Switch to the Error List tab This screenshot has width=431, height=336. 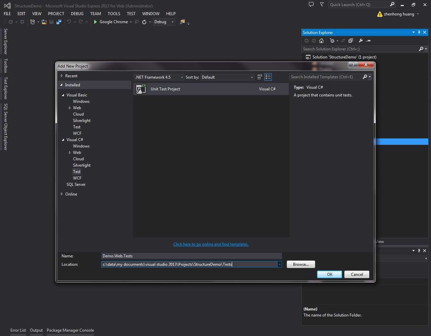pos(18,330)
